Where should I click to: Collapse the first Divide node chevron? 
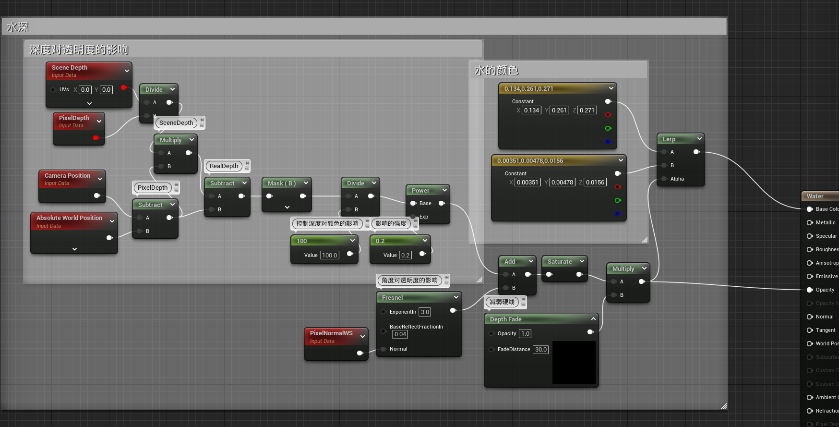coord(172,89)
